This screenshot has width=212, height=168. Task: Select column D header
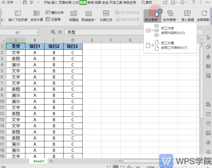click(73, 40)
